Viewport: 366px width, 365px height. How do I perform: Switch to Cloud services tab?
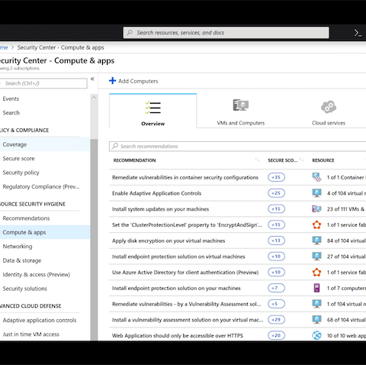pos(329,111)
